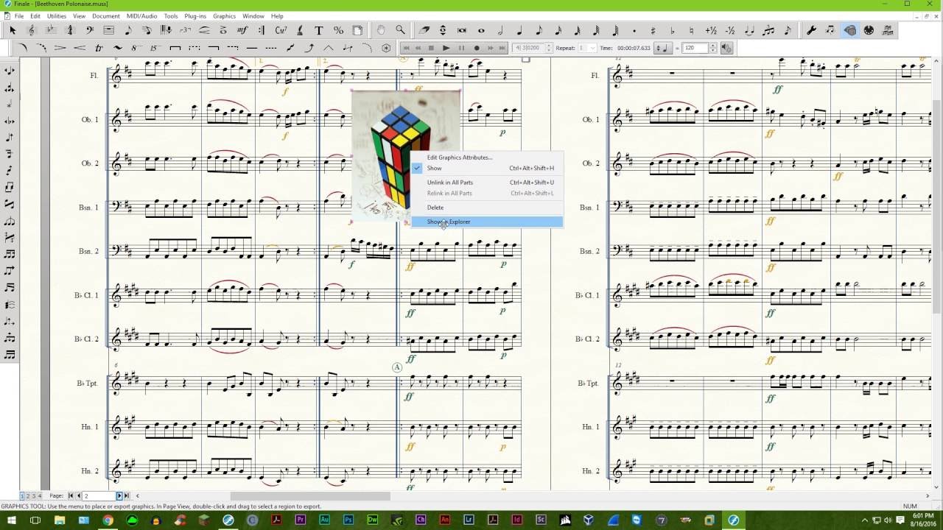943x530 pixels.
Task: Click the tempo value field showing 120
Action: tap(695, 48)
